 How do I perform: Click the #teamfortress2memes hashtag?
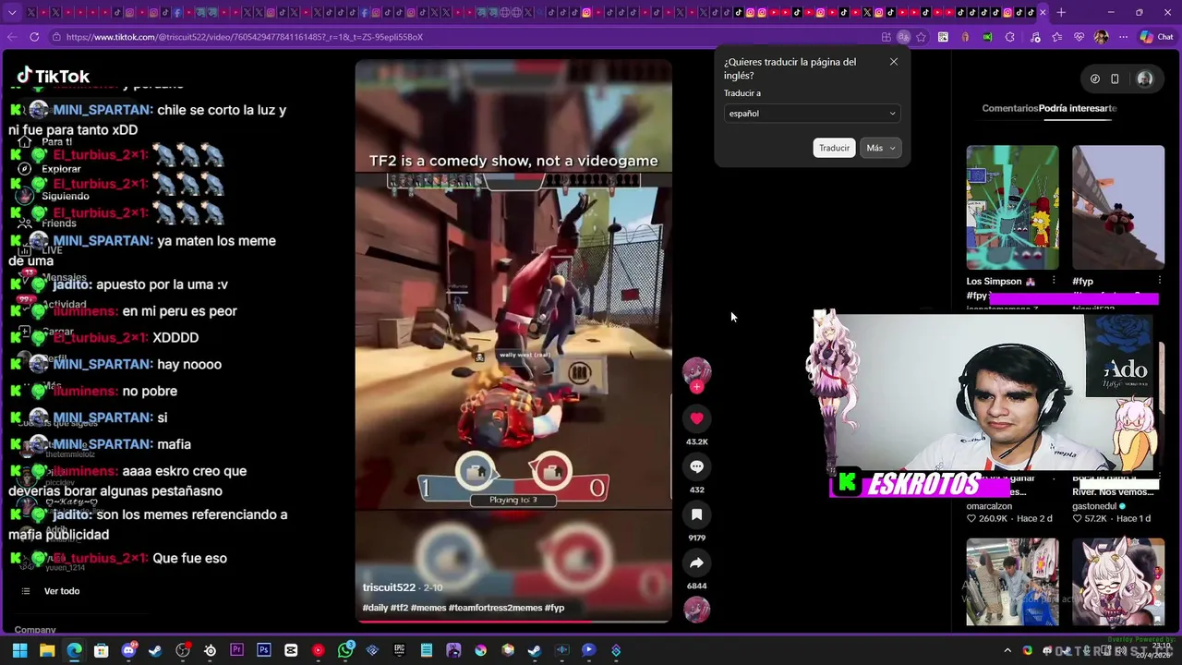tap(495, 608)
